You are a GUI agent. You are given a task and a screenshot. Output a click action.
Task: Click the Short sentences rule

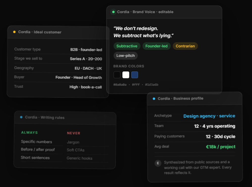(35, 158)
